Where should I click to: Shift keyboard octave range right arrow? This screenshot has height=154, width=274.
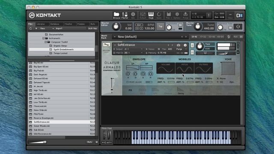(111, 142)
